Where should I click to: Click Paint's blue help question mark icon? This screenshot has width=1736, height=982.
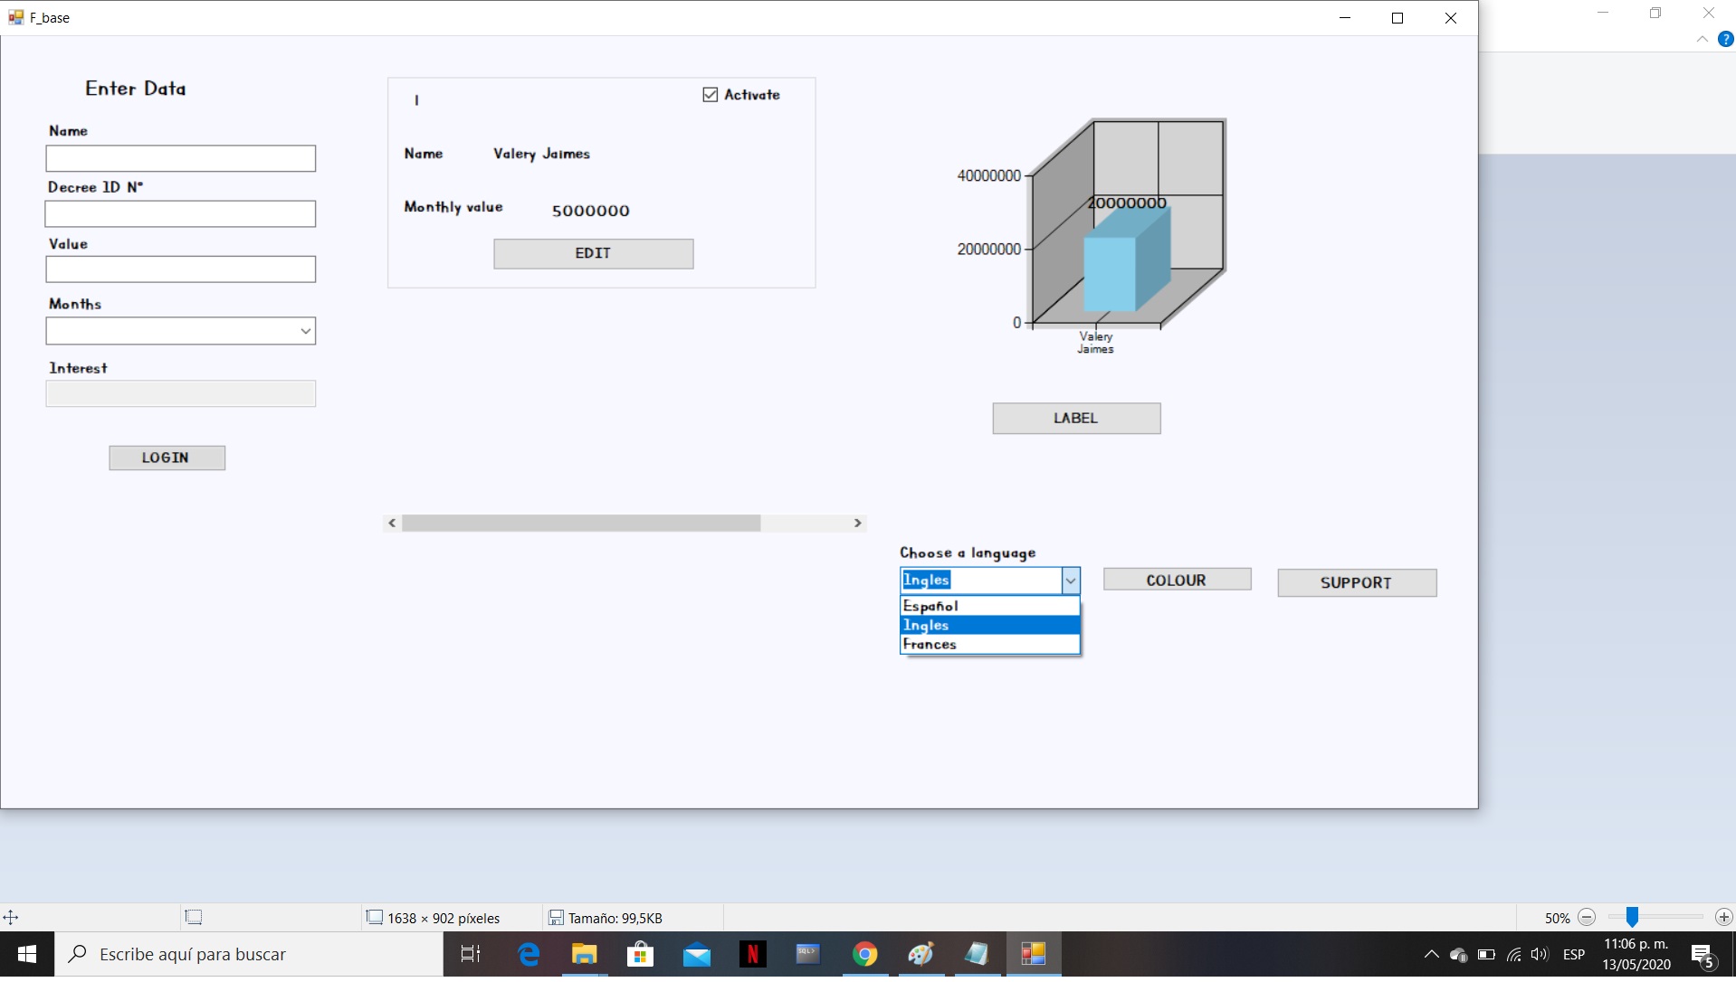tap(1726, 39)
